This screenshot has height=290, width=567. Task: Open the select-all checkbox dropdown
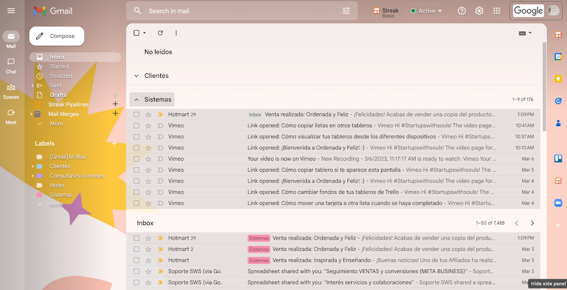click(144, 33)
